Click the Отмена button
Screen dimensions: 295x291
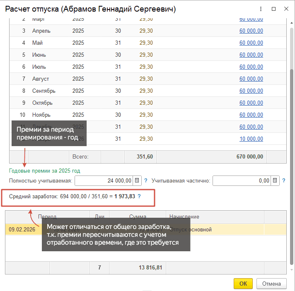point(271,284)
